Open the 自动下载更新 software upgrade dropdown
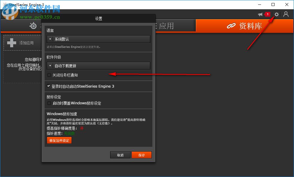This screenshot has width=294, height=177. click(99, 65)
